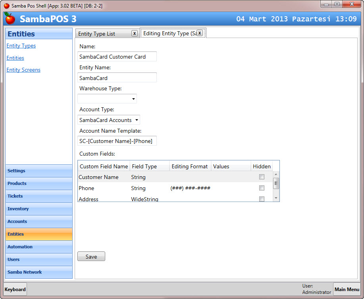Viewport: 364px width, 299px height.
Task: Close the Editing Entity Type tab
Action: [200, 33]
